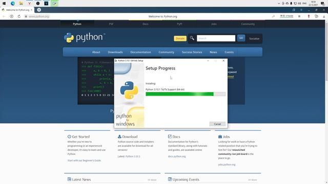Minimize the Python Setup dialog
Screen dimensions: 328x184
tap(208, 60)
